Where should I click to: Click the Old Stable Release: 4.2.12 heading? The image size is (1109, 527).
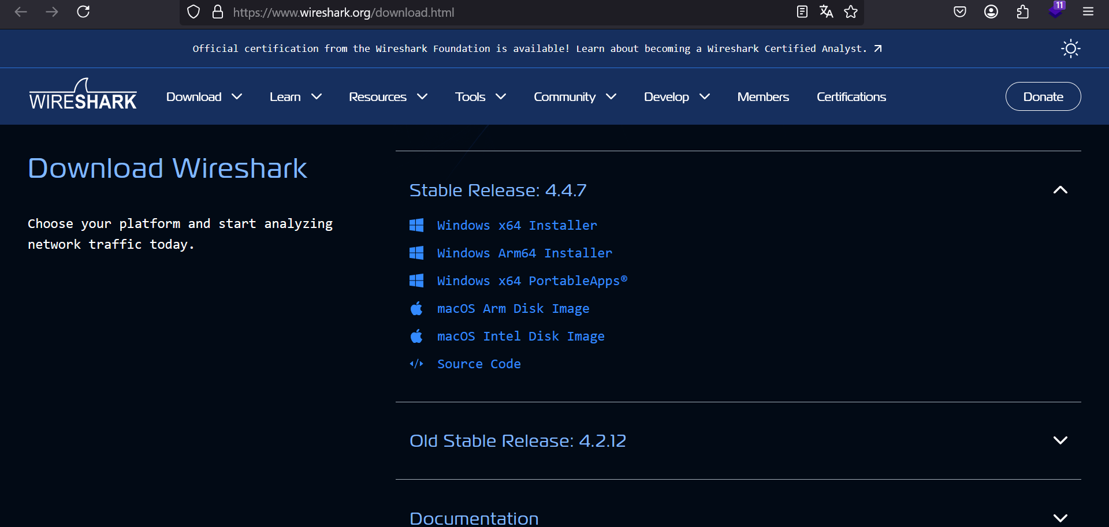tap(518, 440)
